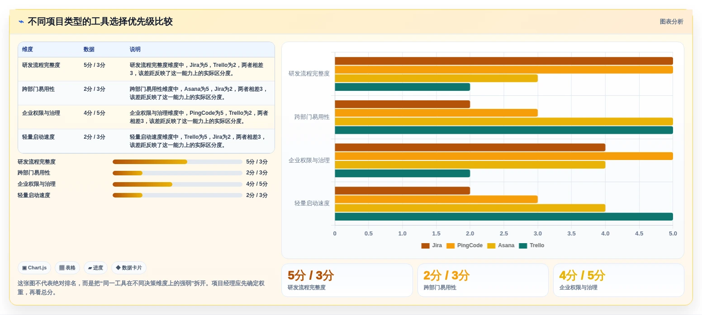Click the 轻量启动速度 chart axis label
702x315 pixels.
pos(312,203)
